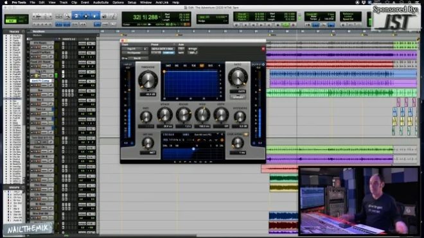The height and width of the screenshot is (238, 424).
Task: Open the plug-in Preset selector dropdown
Action: pos(163,49)
